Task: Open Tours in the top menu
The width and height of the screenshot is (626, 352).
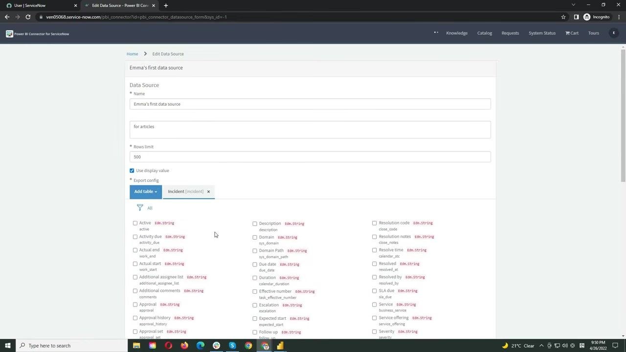Action: pos(594,33)
